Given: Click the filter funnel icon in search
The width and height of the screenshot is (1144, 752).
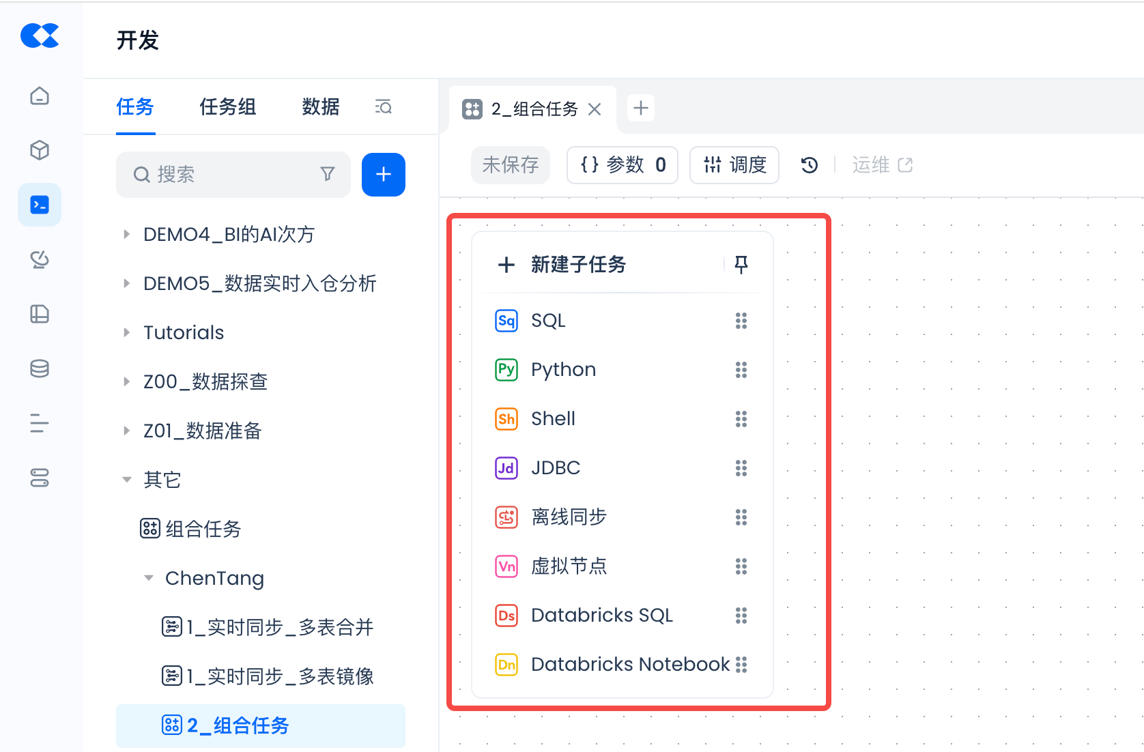Looking at the screenshot, I should [328, 174].
